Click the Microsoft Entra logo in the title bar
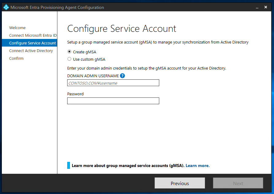This screenshot has height=194, width=274. click(x=6, y=7)
